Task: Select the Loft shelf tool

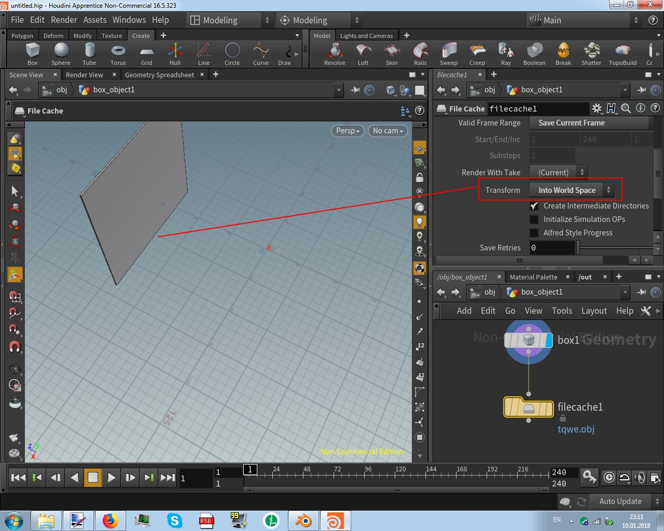Action: click(363, 54)
